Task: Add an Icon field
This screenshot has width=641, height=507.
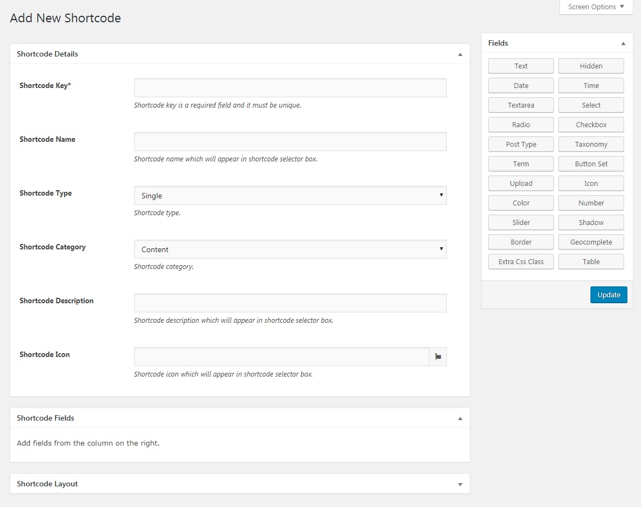Action: pos(591,184)
